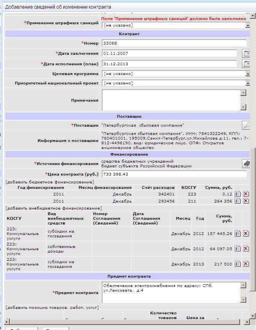Click the Вид внебюджетных средств header

[x=66, y=218]
